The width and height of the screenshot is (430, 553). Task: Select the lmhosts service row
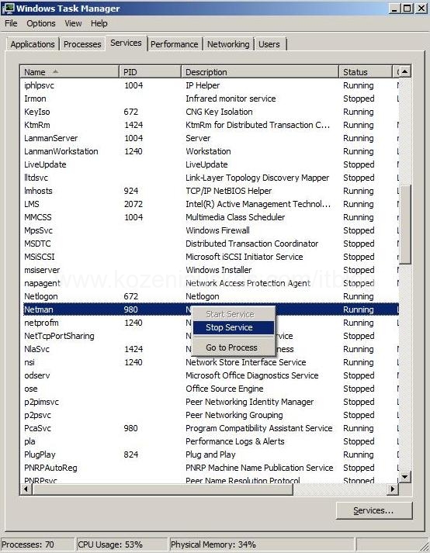[211, 191]
